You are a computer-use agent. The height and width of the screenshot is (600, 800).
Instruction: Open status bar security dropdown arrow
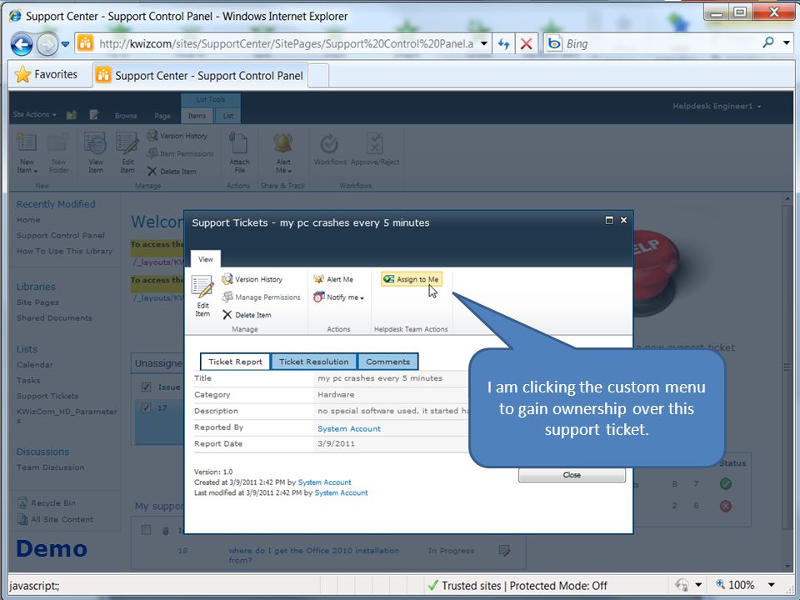pos(698,585)
